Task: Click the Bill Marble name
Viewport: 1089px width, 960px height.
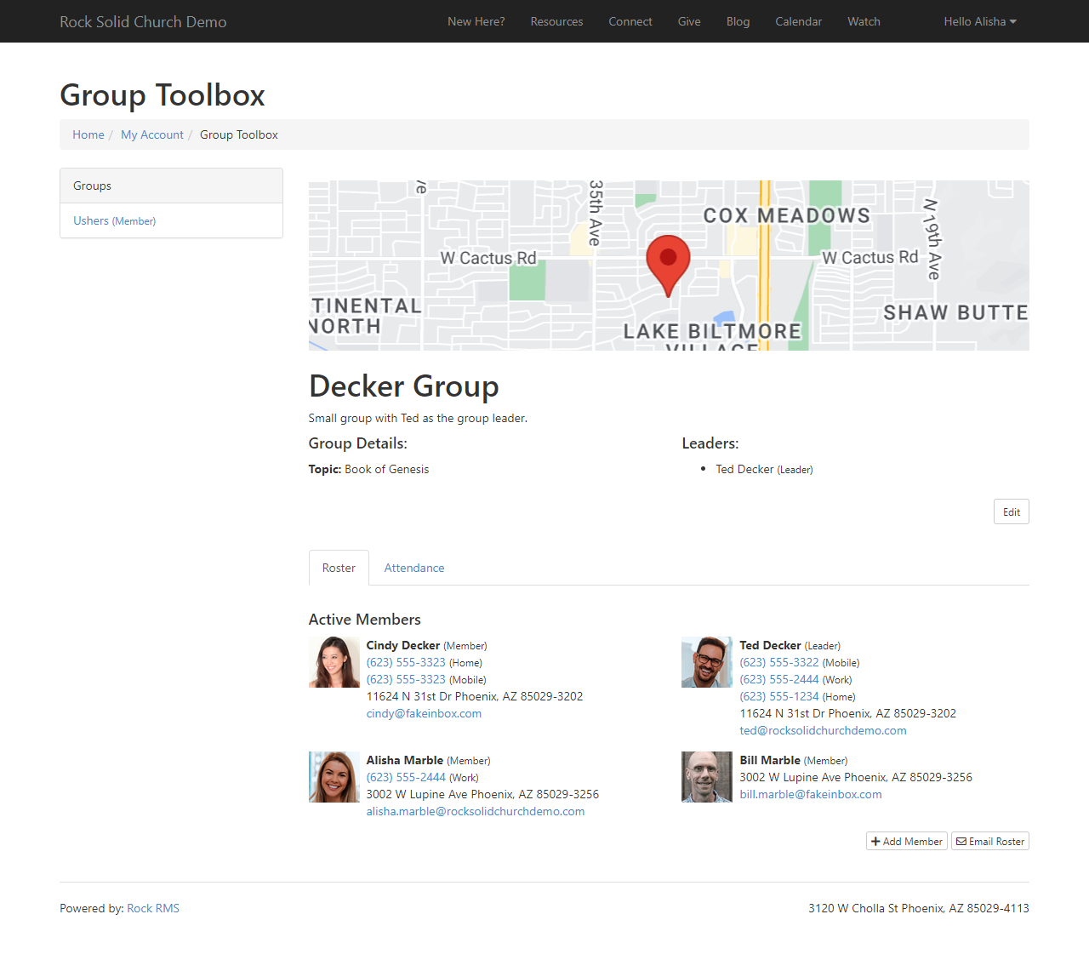Action: (x=770, y=760)
